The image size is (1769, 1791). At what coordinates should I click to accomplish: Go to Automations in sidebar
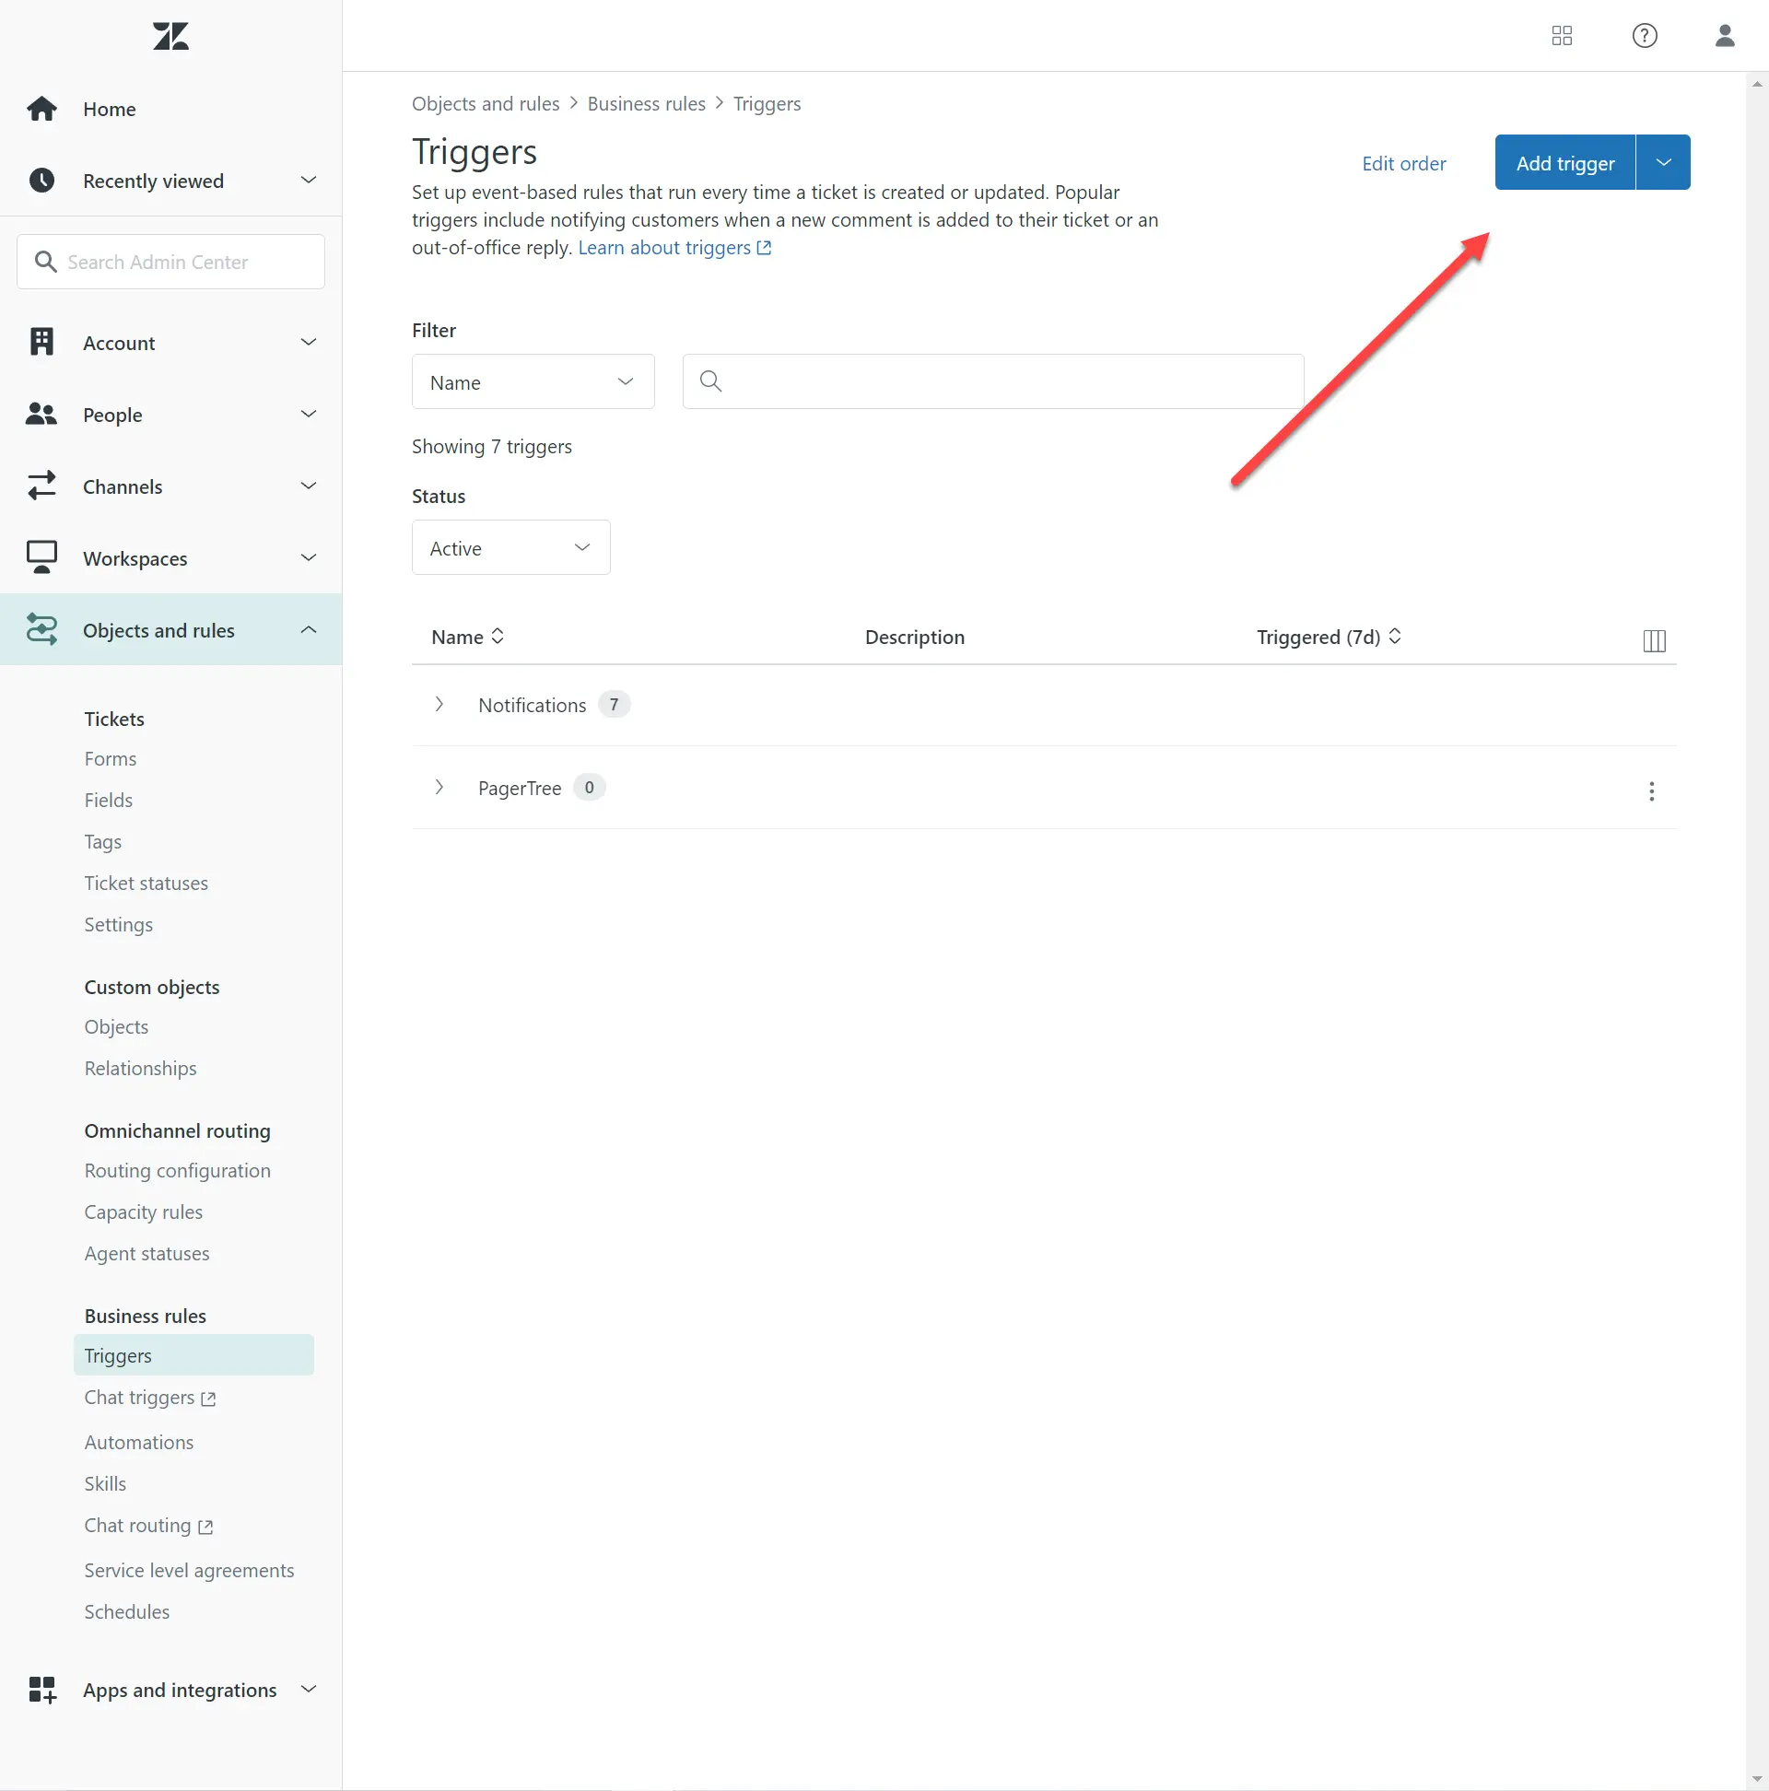(139, 1443)
